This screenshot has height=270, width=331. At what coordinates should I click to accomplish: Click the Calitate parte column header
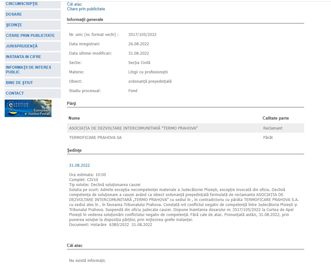pos(275,118)
